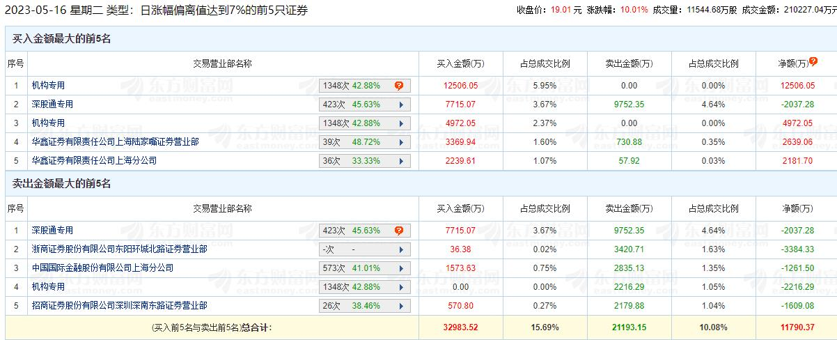Open the 浙商证券股份有限公司东阳环城北路证券营业部 link
The width and height of the screenshot is (837, 340).
click(x=119, y=249)
